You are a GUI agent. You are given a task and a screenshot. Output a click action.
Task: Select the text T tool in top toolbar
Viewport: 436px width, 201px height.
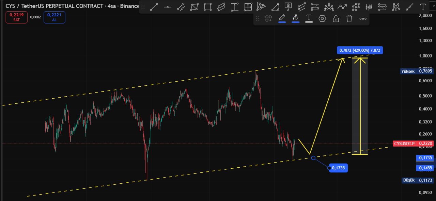(x=423, y=6)
